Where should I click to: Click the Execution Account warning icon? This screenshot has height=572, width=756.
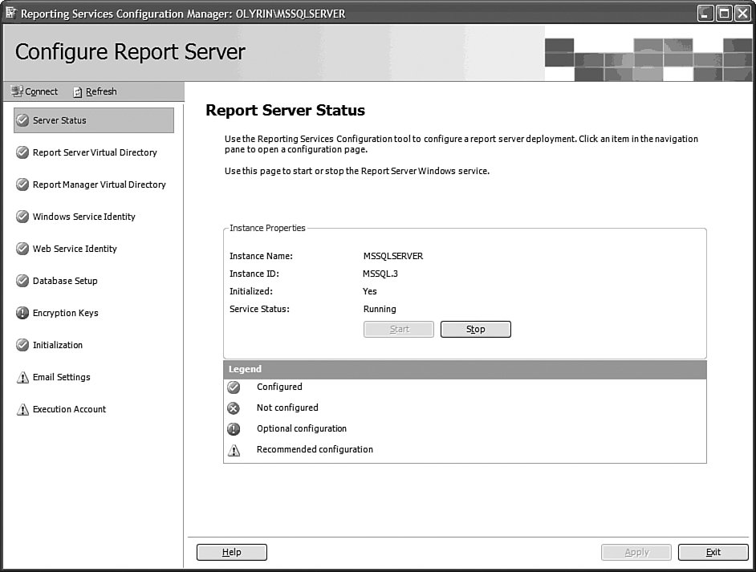coord(22,409)
